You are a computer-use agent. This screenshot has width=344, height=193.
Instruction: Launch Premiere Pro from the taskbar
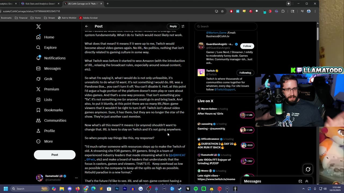point(125,189)
